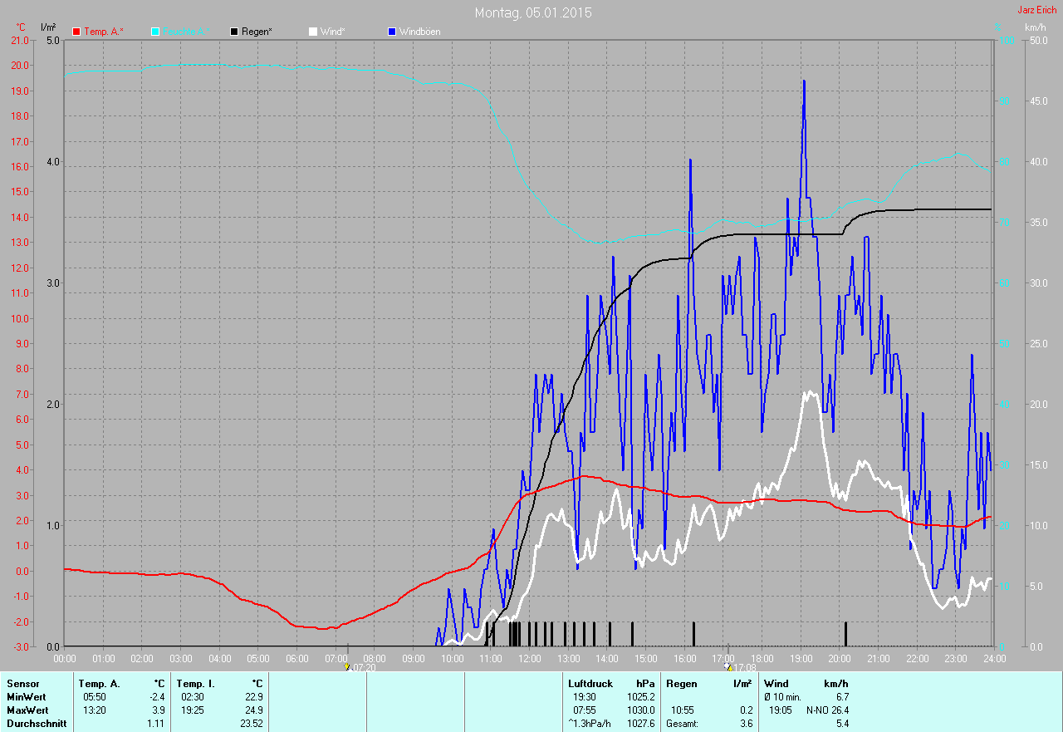The width and height of the screenshot is (1063, 732).
Task: Click the chart title Montag, 05.01.2015
Action: [x=533, y=12]
